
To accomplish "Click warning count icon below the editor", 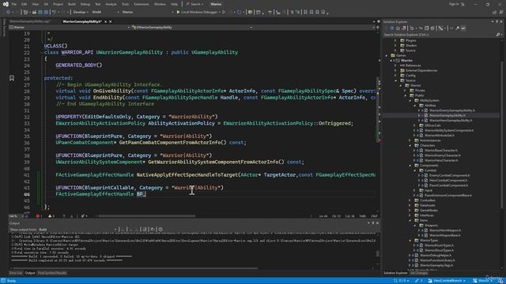I will click(x=50, y=216).
